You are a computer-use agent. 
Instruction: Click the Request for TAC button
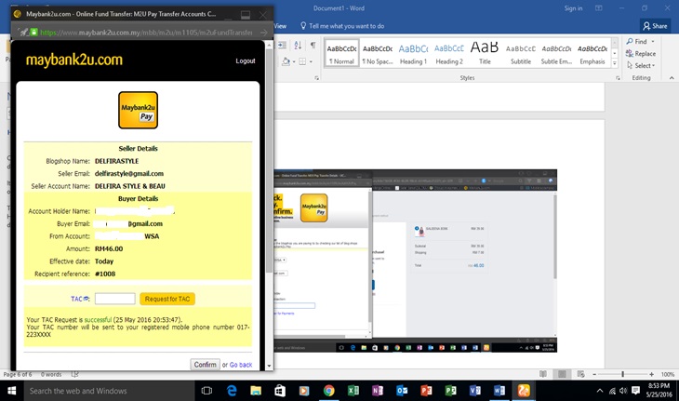coord(167,299)
